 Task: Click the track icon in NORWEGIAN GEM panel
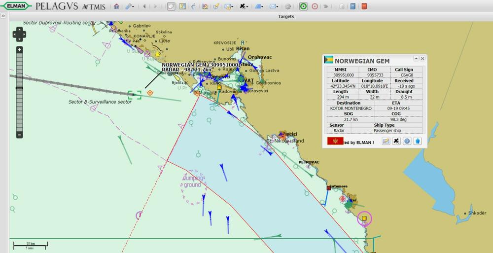[x=396, y=141]
